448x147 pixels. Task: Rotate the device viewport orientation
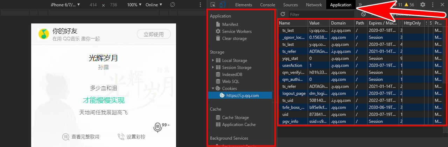coord(172,5)
